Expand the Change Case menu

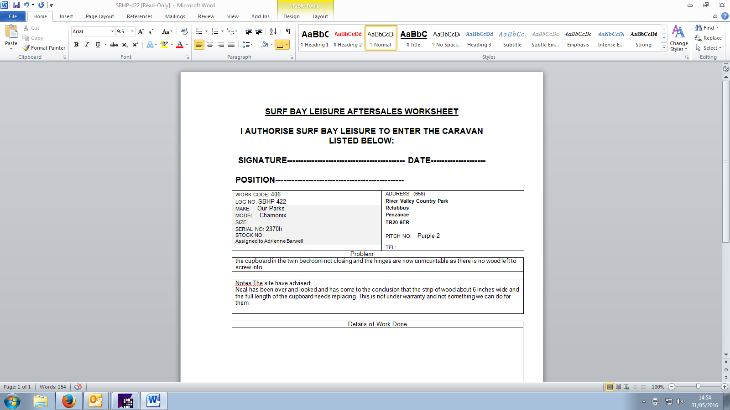(167, 31)
